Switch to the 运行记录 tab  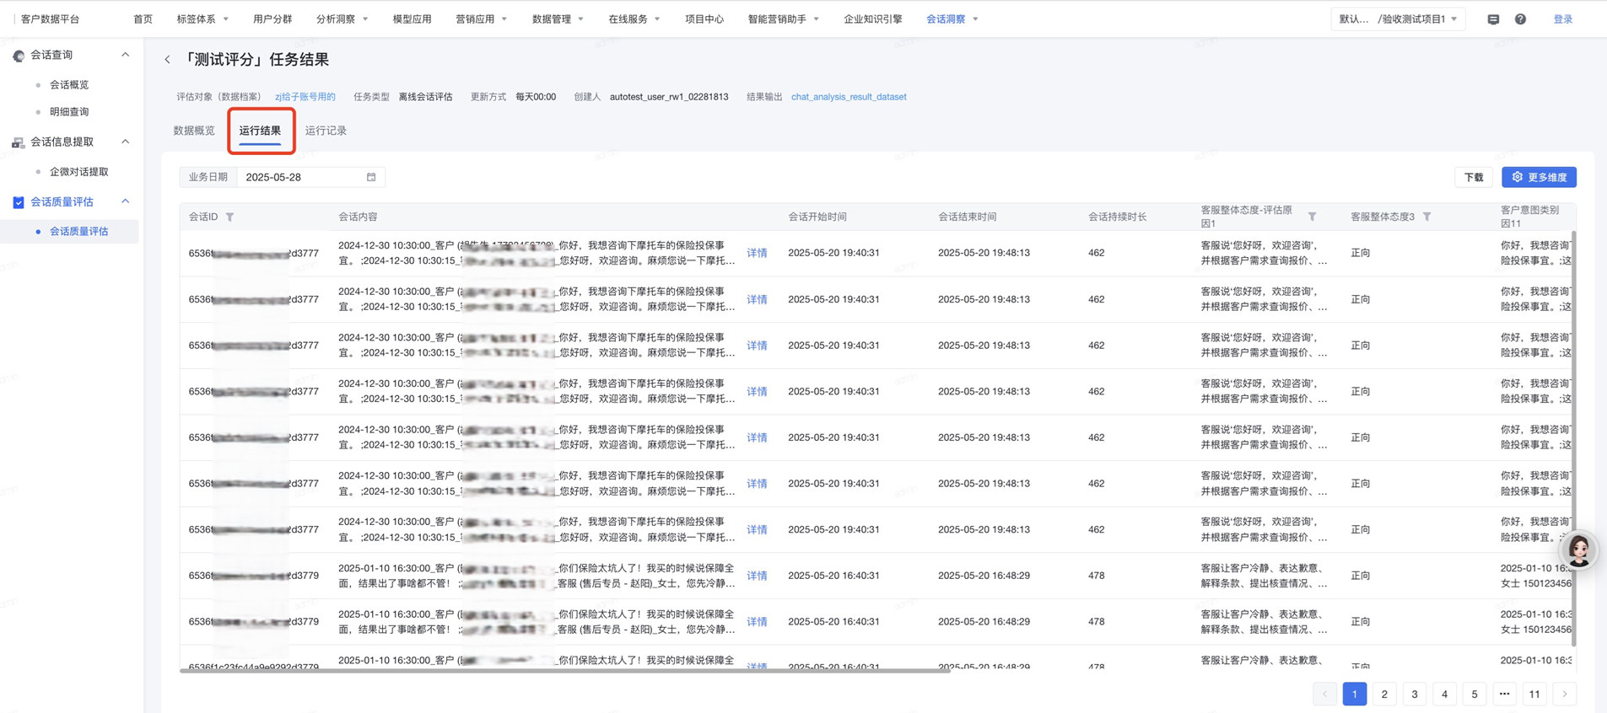326,131
